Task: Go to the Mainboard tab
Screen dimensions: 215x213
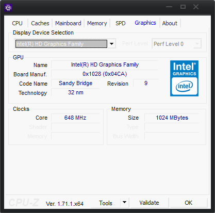Action: pyautogui.click(x=68, y=23)
